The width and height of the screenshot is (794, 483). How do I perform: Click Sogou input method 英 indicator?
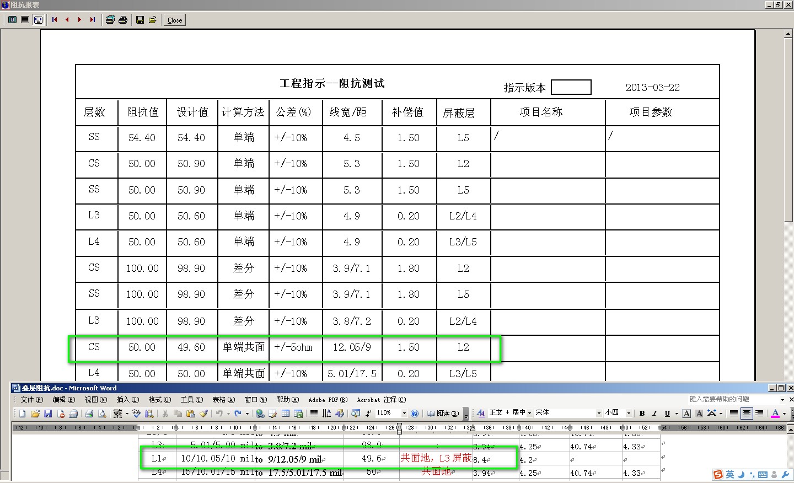click(730, 475)
